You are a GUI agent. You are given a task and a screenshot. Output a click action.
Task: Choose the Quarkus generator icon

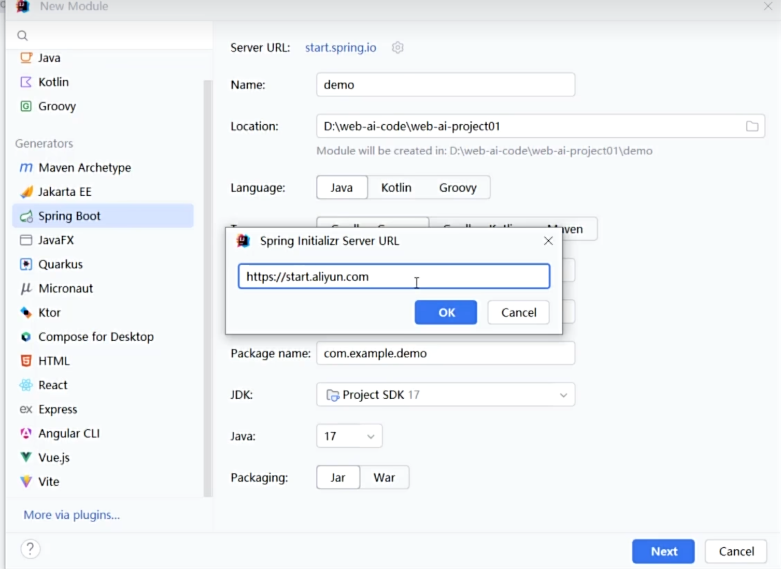[x=26, y=265]
